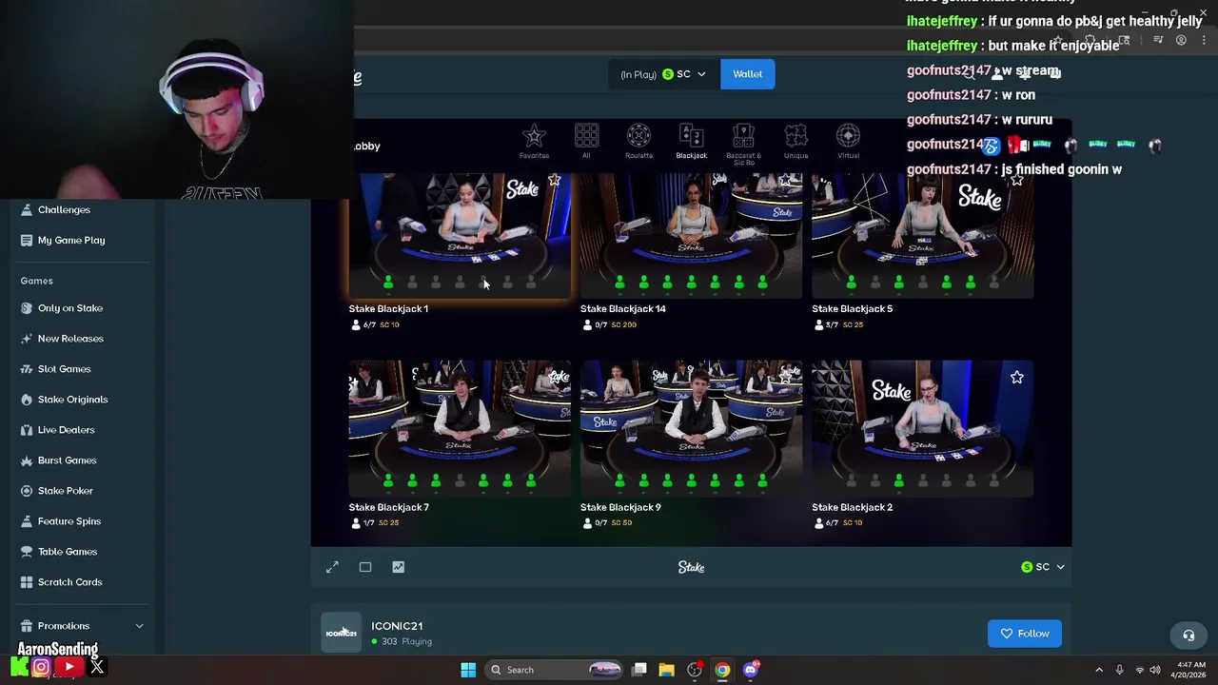This screenshot has height=685, width=1218.
Task: Open the Virtual games category
Action: pos(848,141)
